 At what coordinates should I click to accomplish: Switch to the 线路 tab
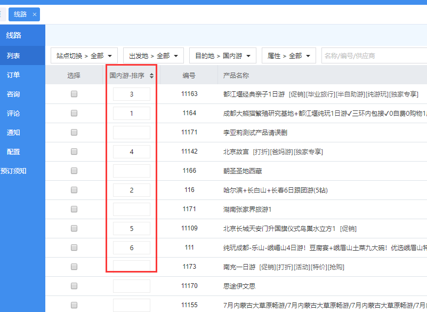pyautogui.click(x=20, y=14)
